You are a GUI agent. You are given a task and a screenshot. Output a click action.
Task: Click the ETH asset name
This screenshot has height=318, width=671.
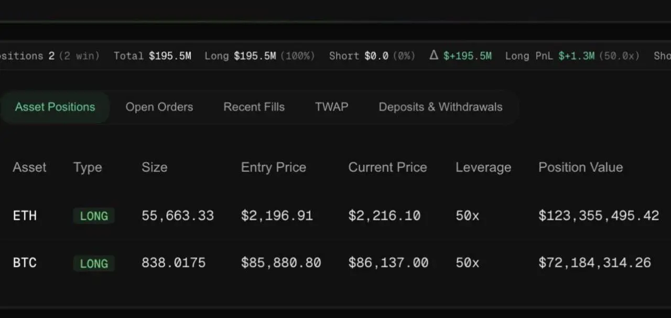pos(25,215)
